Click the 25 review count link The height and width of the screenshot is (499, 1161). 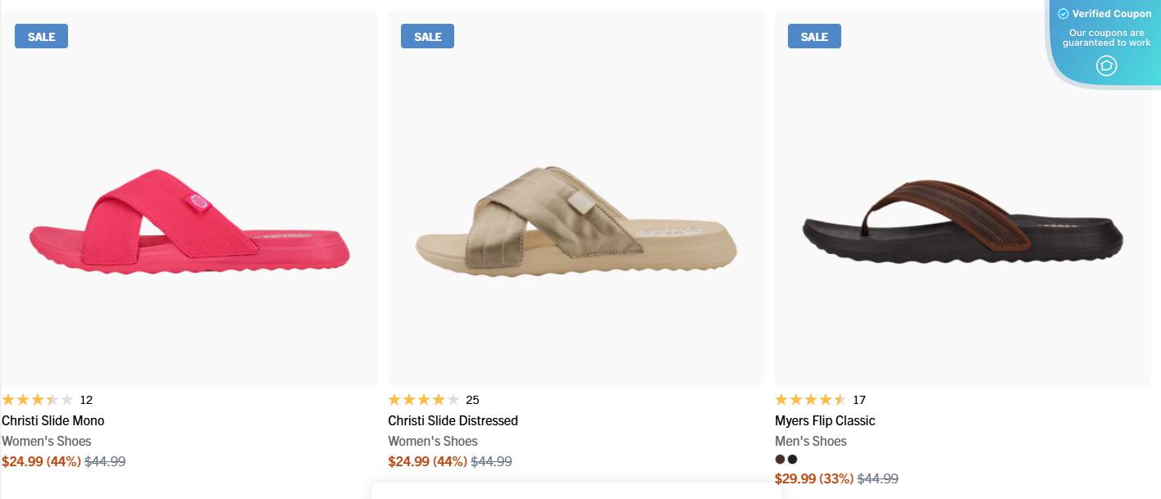(472, 399)
